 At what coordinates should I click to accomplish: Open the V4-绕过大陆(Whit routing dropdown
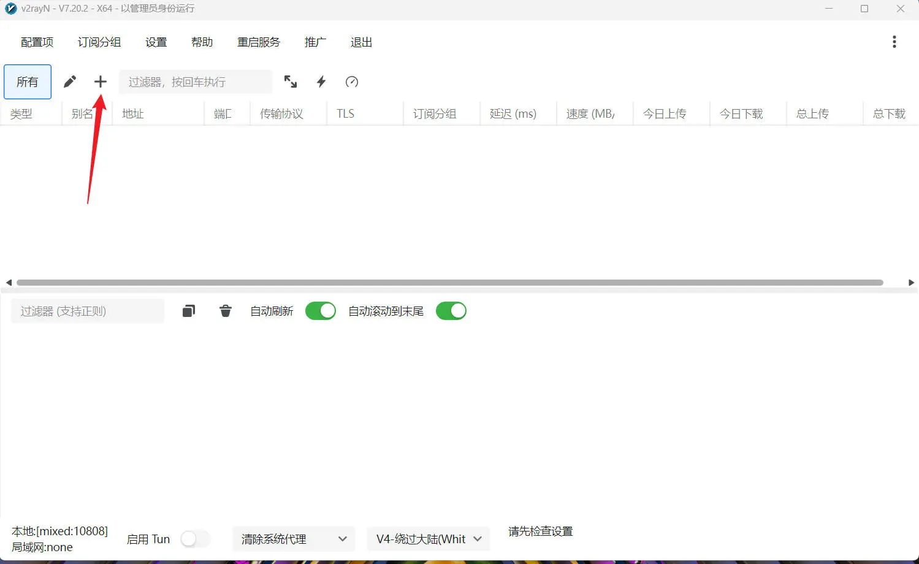coord(428,539)
